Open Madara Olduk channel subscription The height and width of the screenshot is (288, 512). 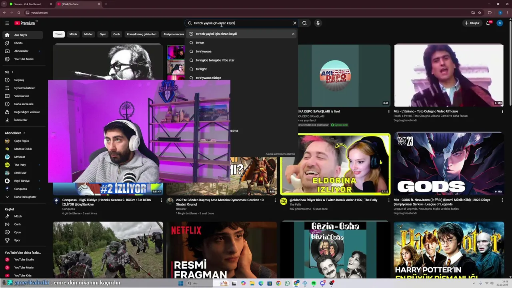[23, 149]
